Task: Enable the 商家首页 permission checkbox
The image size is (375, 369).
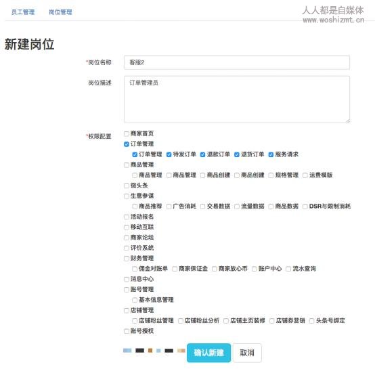Action: tap(127, 133)
